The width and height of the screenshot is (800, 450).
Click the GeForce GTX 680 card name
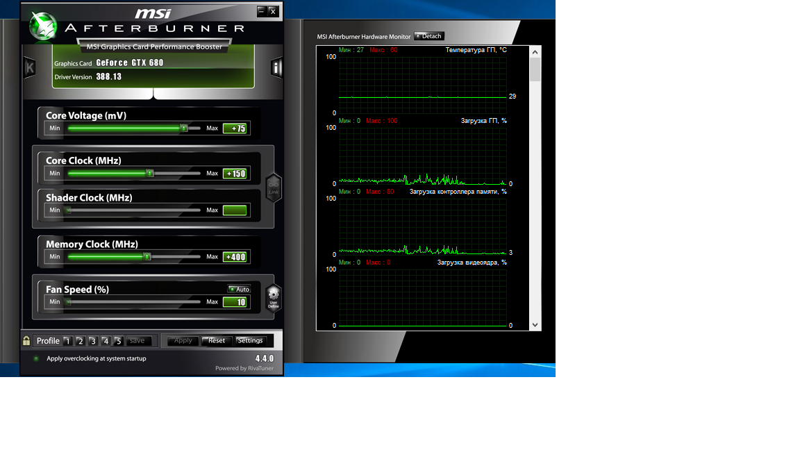(130, 62)
